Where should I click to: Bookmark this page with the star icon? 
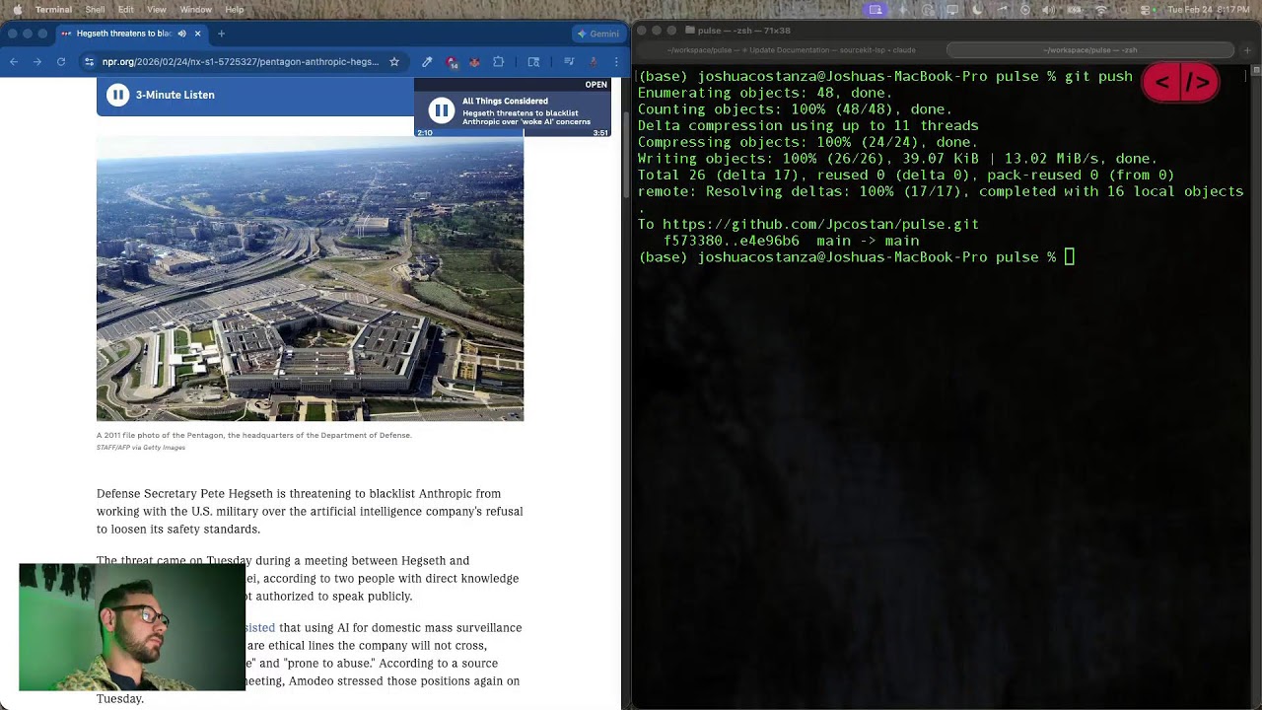tap(394, 62)
